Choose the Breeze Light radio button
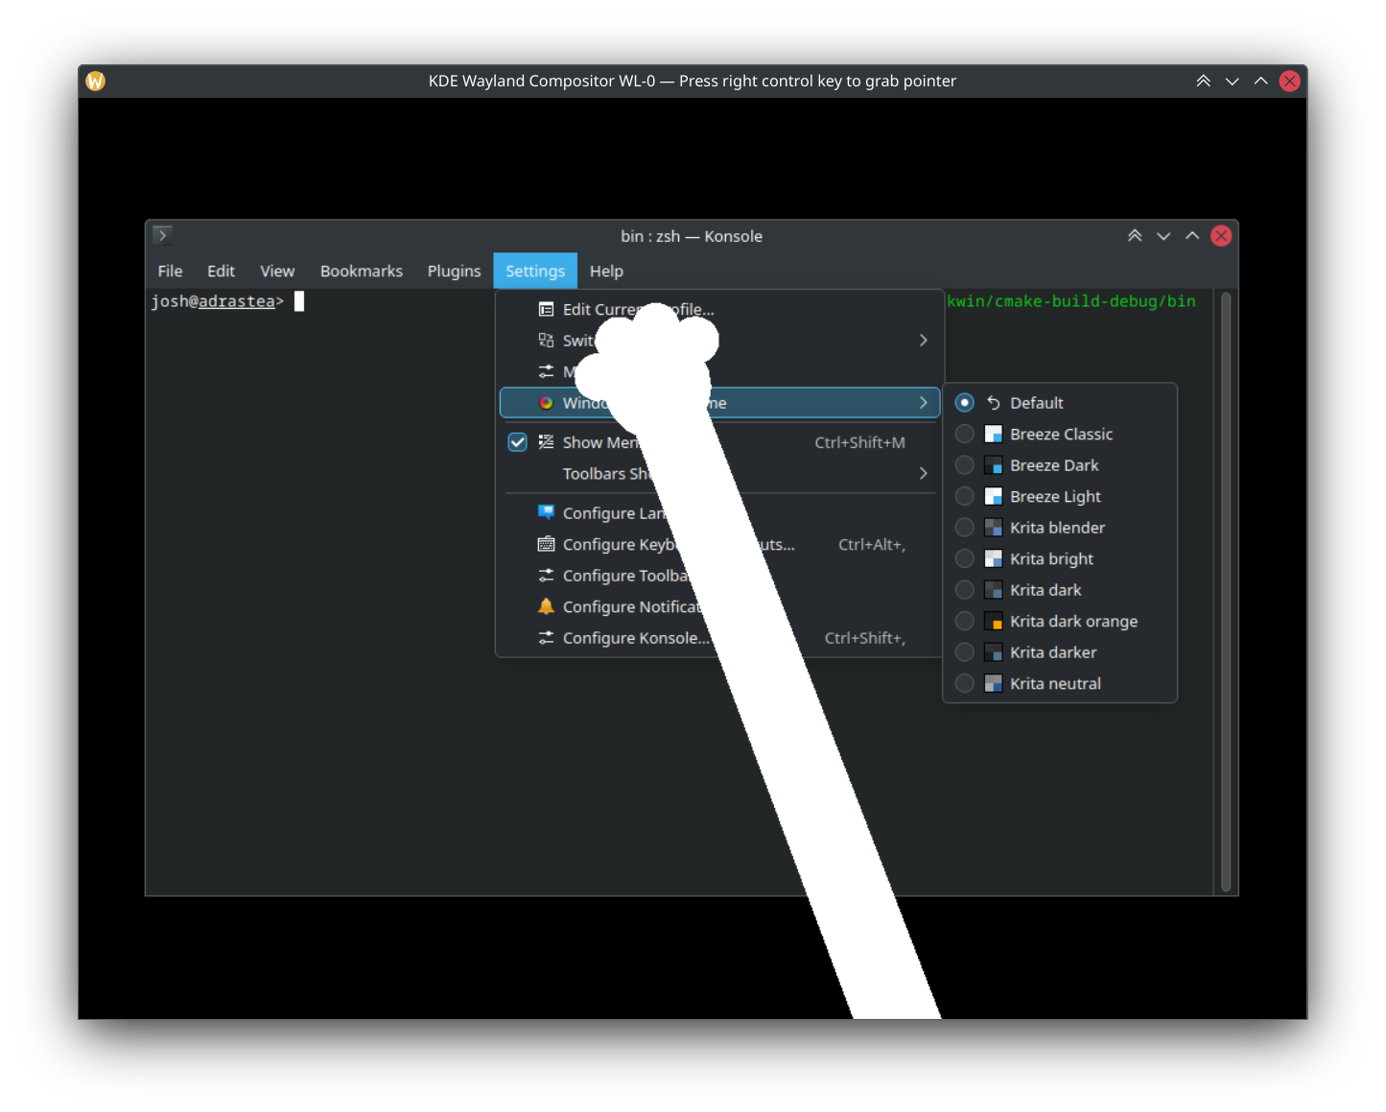 coord(965,496)
